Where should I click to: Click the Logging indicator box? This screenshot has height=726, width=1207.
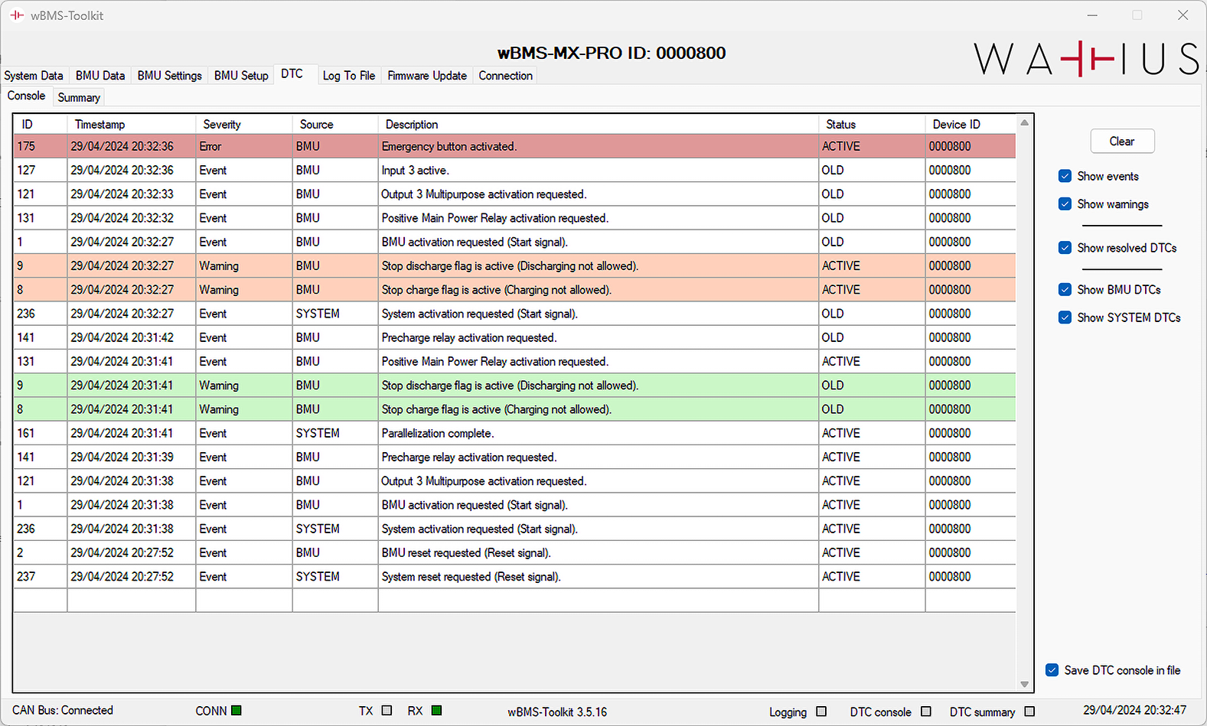point(821,711)
